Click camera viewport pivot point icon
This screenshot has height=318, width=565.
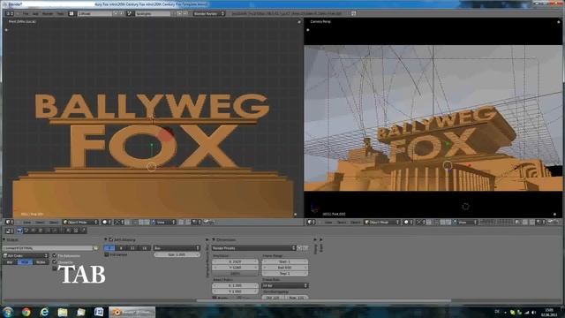click(420, 222)
